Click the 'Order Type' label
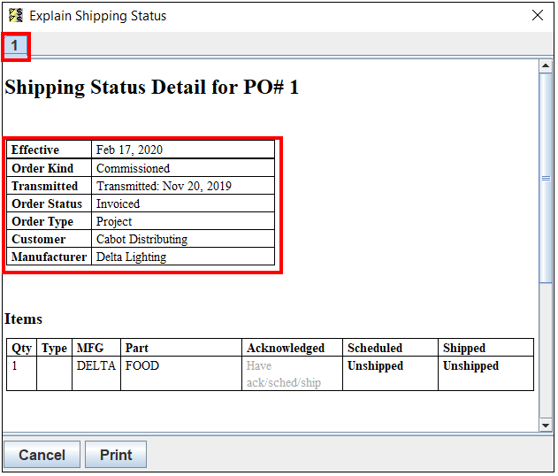This screenshot has width=558, height=476. click(x=42, y=222)
